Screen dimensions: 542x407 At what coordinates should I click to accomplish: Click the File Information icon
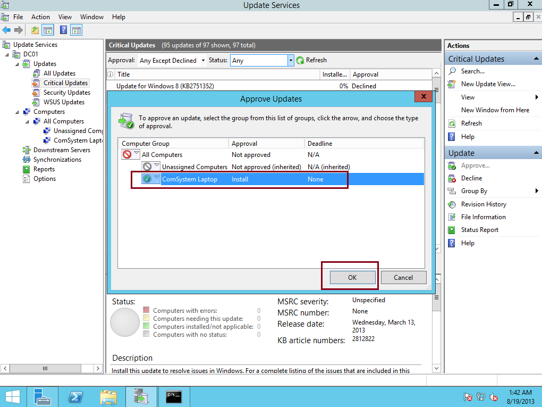tap(452, 217)
